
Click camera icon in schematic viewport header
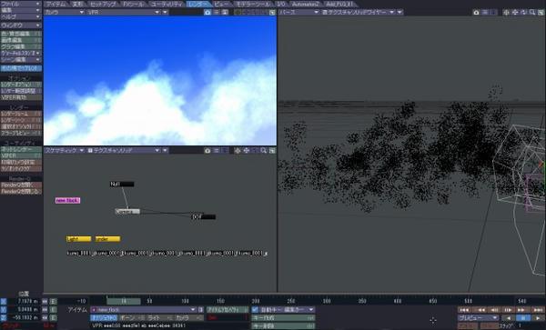point(207,151)
